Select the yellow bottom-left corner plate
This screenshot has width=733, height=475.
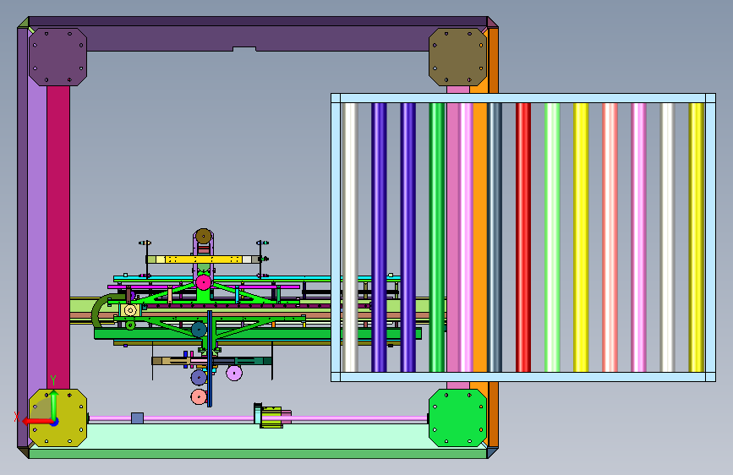(x=58, y=418)
